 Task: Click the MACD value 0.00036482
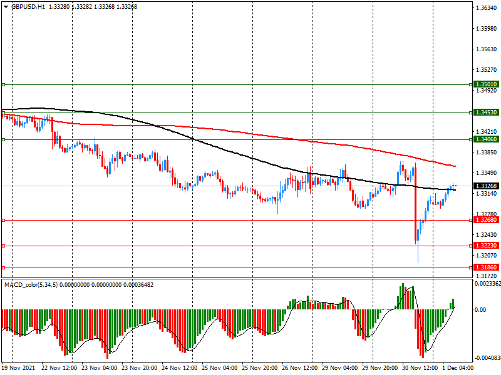point(138,285)
